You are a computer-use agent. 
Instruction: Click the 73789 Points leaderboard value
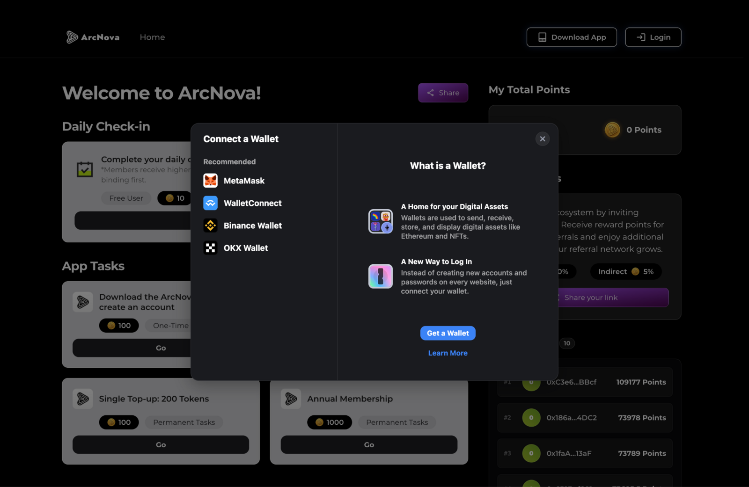642,453
